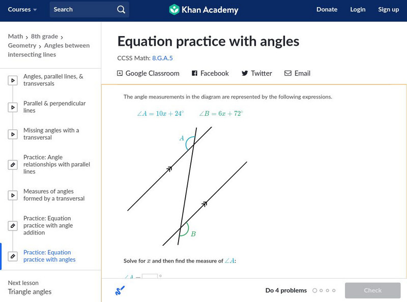
Task: Click the first problem progress circle
Action: [315, 291]
